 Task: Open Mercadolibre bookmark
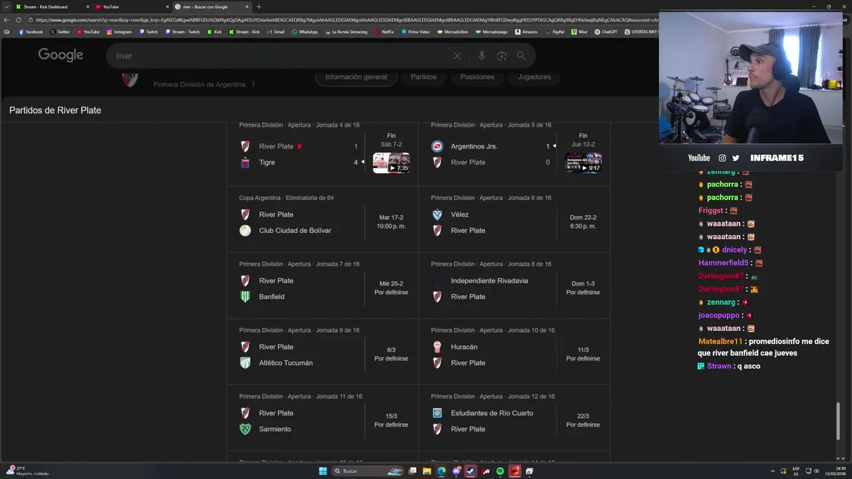(x=453, y=32)
